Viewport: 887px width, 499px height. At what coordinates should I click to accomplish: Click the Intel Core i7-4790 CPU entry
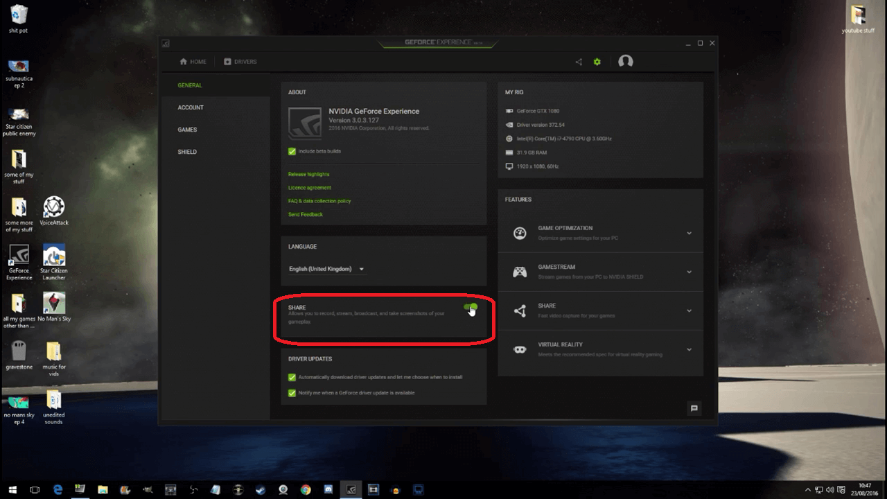(564, 139)
